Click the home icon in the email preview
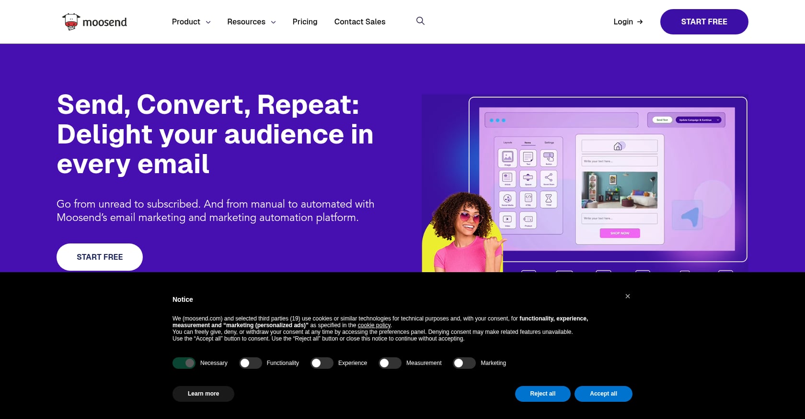 [x=619, y=146]
